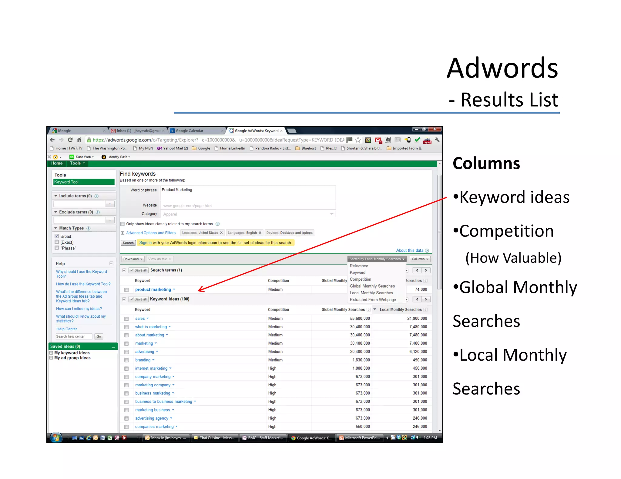Open the Tools menu in green bar
The width and height of the screenshot is (621, 479).
click(x=77, y=164)
